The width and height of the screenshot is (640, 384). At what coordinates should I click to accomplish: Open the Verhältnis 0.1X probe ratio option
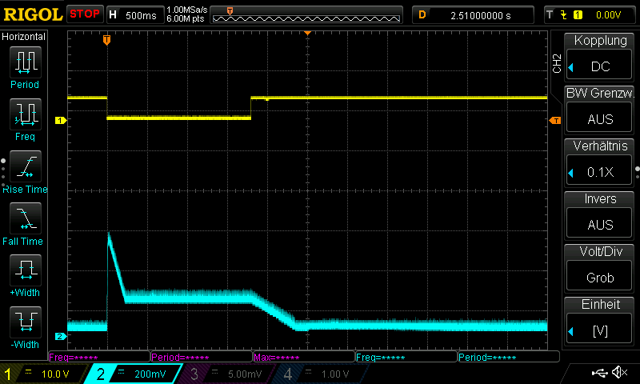[x=600, y=163]
